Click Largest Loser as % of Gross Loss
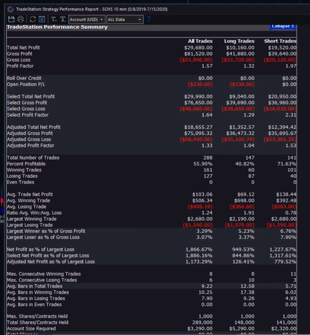 [x=43, y=237]
